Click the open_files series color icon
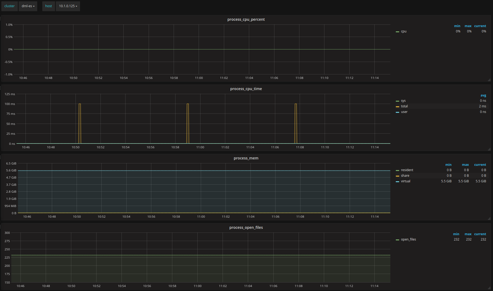The width and height of the screenshot is (493, 291). [x=398, y=240]
